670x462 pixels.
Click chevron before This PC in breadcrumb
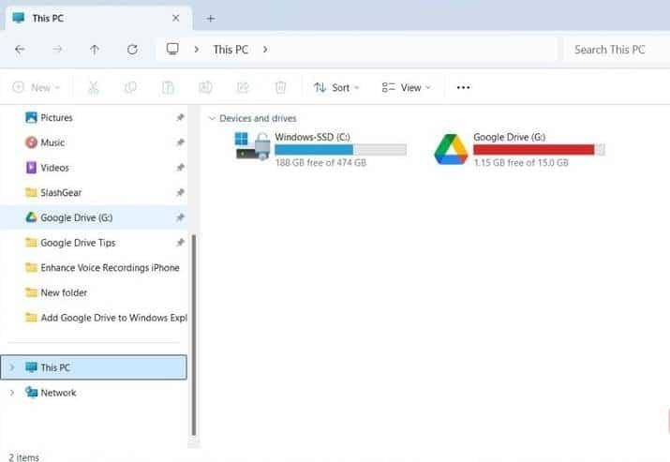(x=197, y=50)
